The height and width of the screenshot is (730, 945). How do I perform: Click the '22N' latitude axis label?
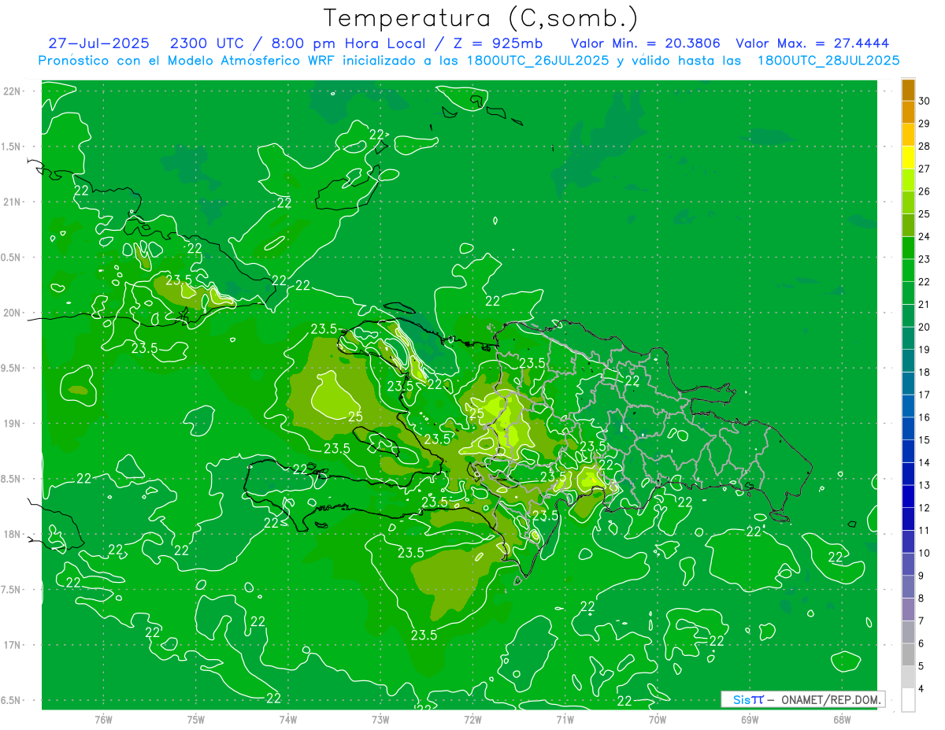point(13,91)
